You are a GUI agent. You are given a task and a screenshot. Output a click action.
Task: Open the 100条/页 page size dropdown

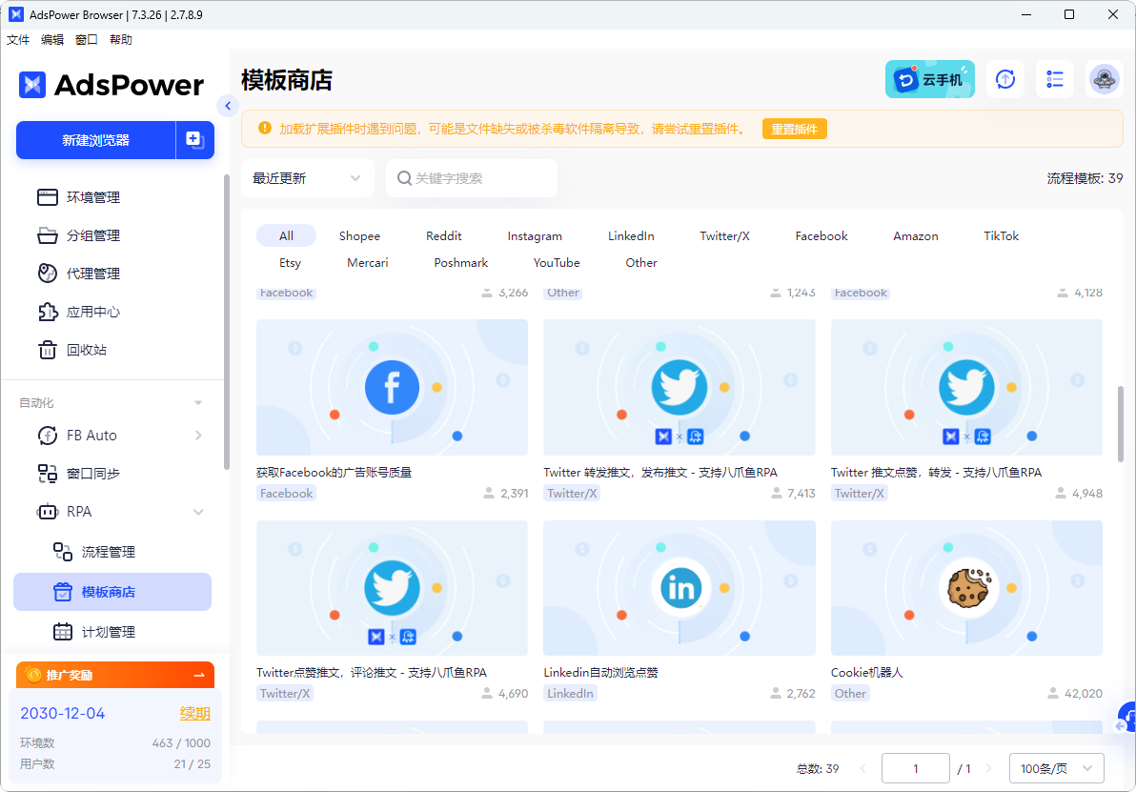[1056, 768]
